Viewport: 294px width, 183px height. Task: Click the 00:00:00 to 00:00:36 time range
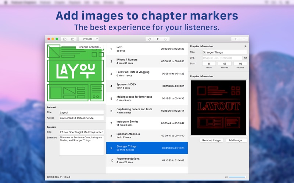(x=172, y=49)
